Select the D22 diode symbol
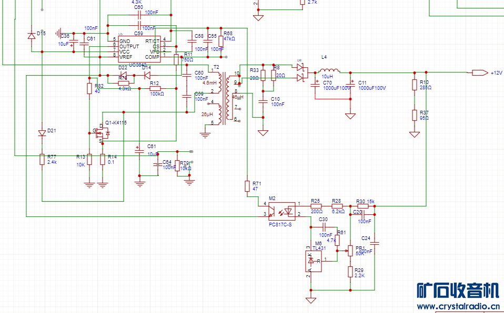The width and height of the screenshot is (504, 313). coord(123,76)
